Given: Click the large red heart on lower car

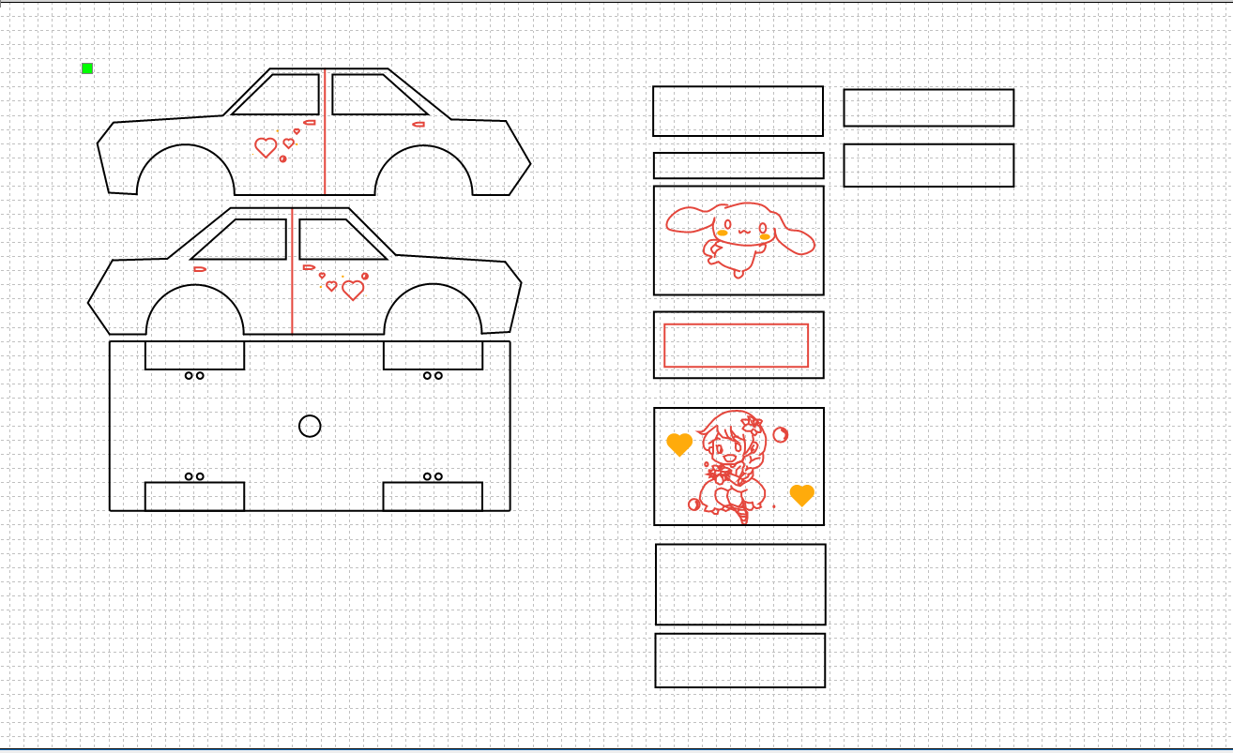Looking at the screenshot, I should coord(353,290).
